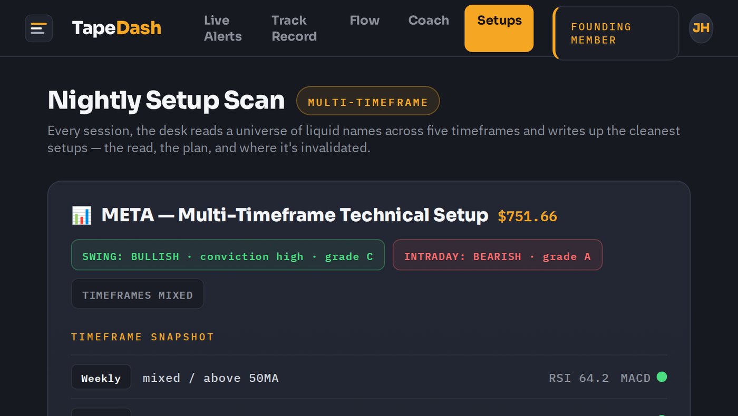The image size is (738, 416).
Task: Open the hamburger menu icon
Action: (x=38, y=28)
